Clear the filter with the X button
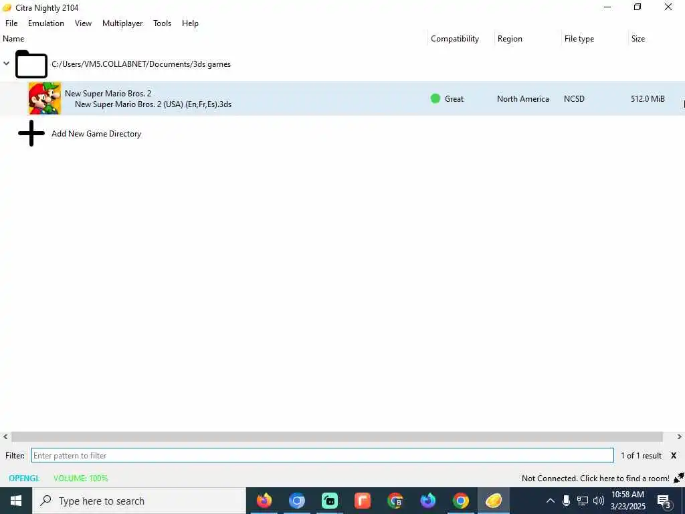The width and height of the screenshot is (685, 514). coord(673,455)
